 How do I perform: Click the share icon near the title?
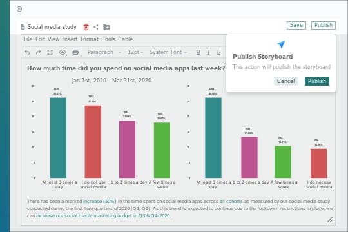[96, 27]
